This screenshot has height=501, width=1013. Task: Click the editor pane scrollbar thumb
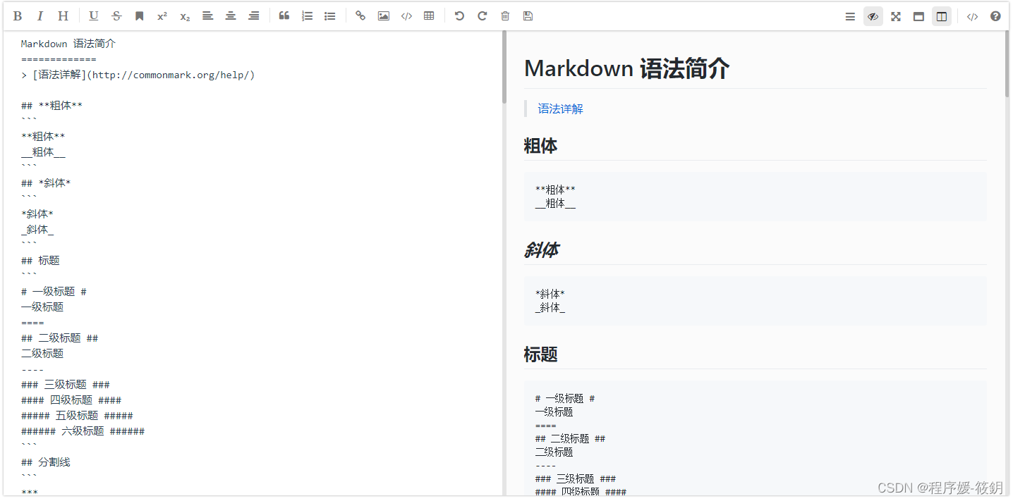click(x=504, y=67)
